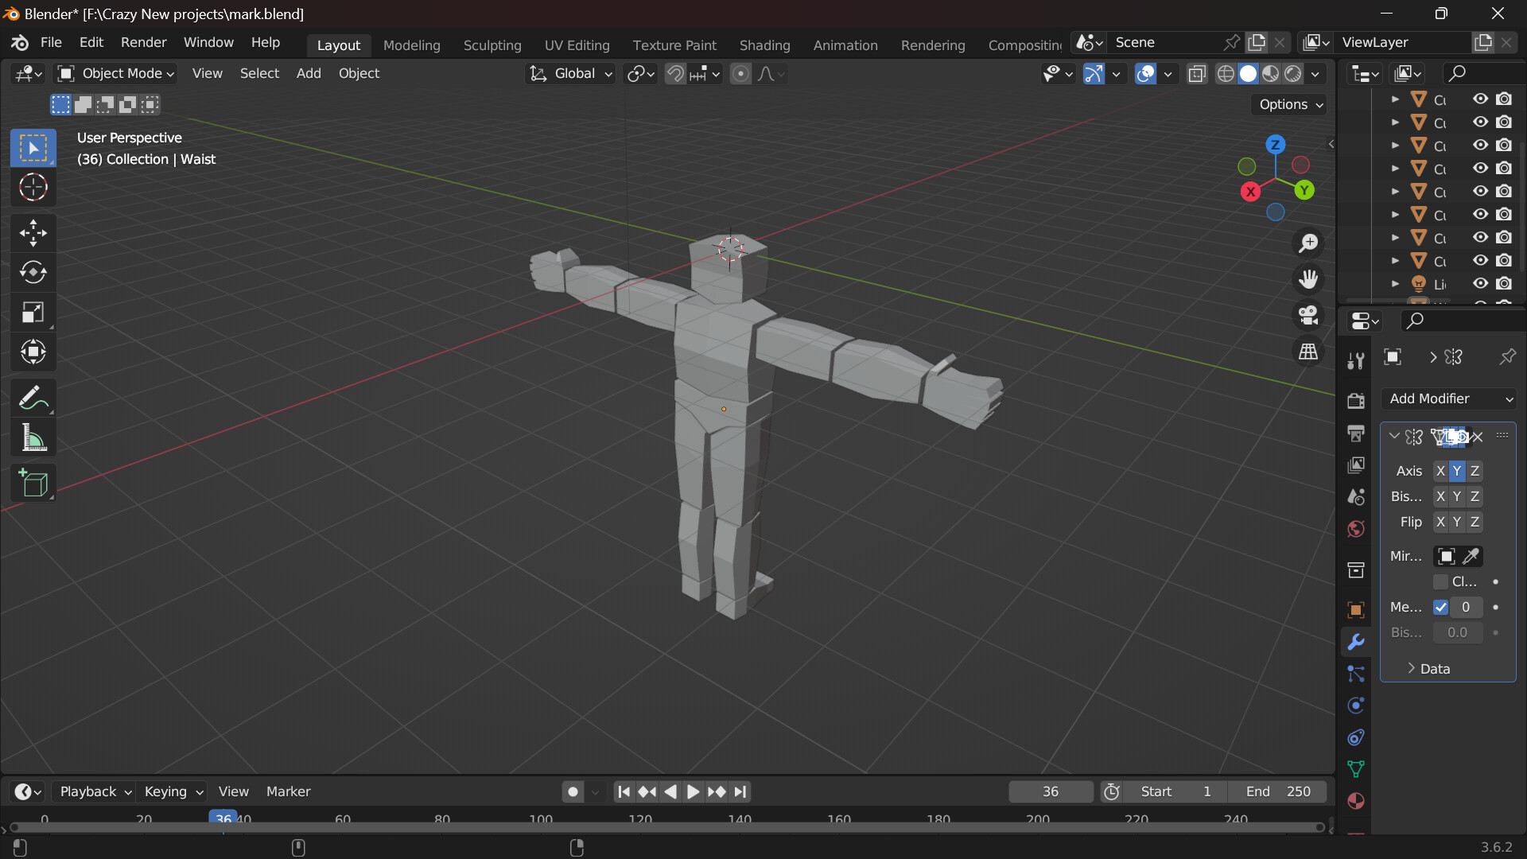
Task: Open the Edit menu
Action: (x=90, y=42)
